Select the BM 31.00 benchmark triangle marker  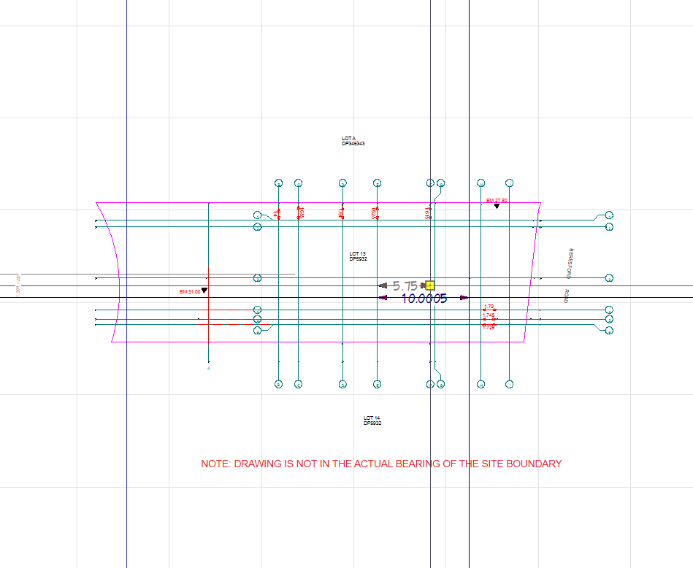204,291
